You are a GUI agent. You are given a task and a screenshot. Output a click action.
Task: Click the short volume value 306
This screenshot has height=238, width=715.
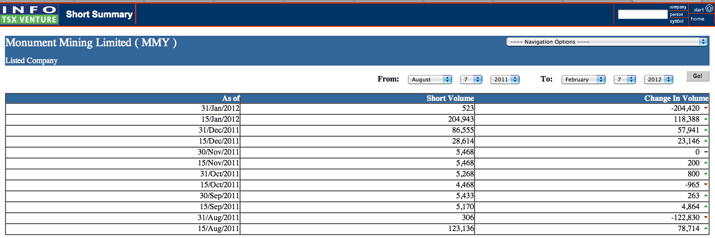tap(468, 218)
